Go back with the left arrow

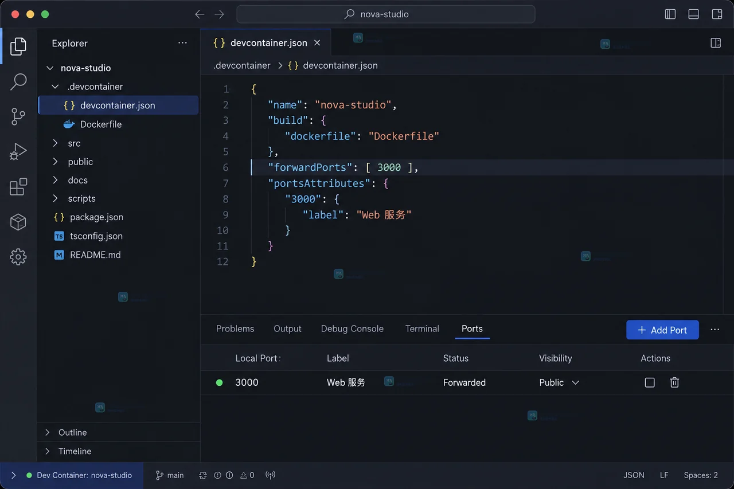tap(200, 14)
